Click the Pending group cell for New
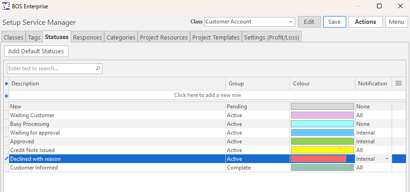This screenshot has height=192, width=410. click(x=258, y=107)
